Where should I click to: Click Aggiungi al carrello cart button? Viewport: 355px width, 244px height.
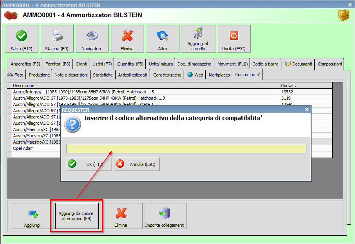pos(198,39)
